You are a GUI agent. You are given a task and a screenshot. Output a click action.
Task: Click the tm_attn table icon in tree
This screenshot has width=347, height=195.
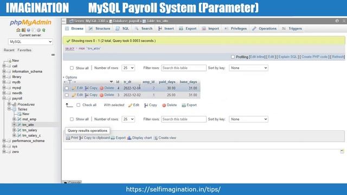(x=20, y=125)
